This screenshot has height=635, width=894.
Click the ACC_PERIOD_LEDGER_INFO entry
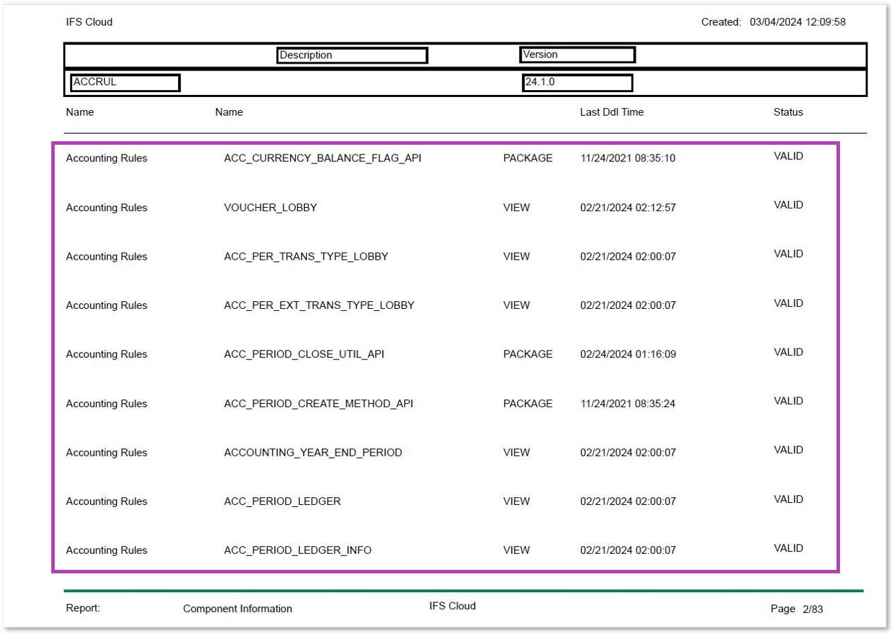tap(297, 550)
